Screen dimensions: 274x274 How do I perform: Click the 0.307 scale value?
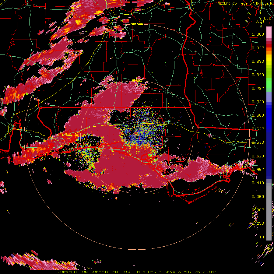point(258,210)
